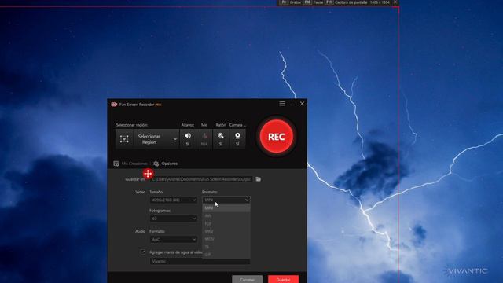Viewport: 503px width, 283px height.
Task: Click the iFun Screen Recorder logo icon
Action: 114,105
